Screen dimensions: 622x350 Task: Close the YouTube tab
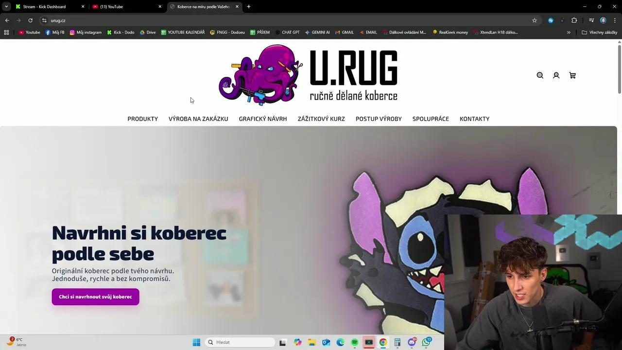click(x=160, y=7)
